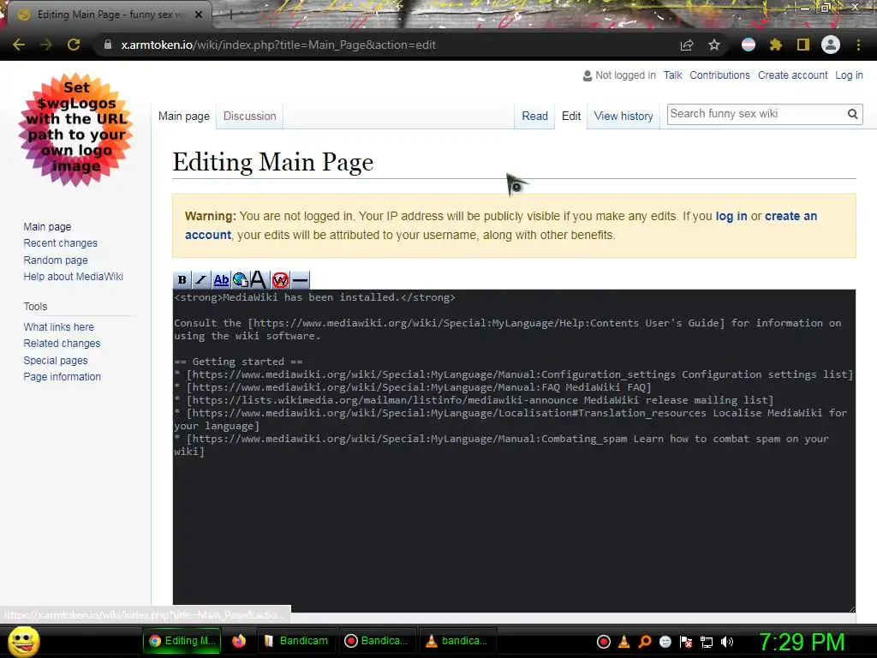
Task: Open Main page sidebar link
Action: [47, 226]
